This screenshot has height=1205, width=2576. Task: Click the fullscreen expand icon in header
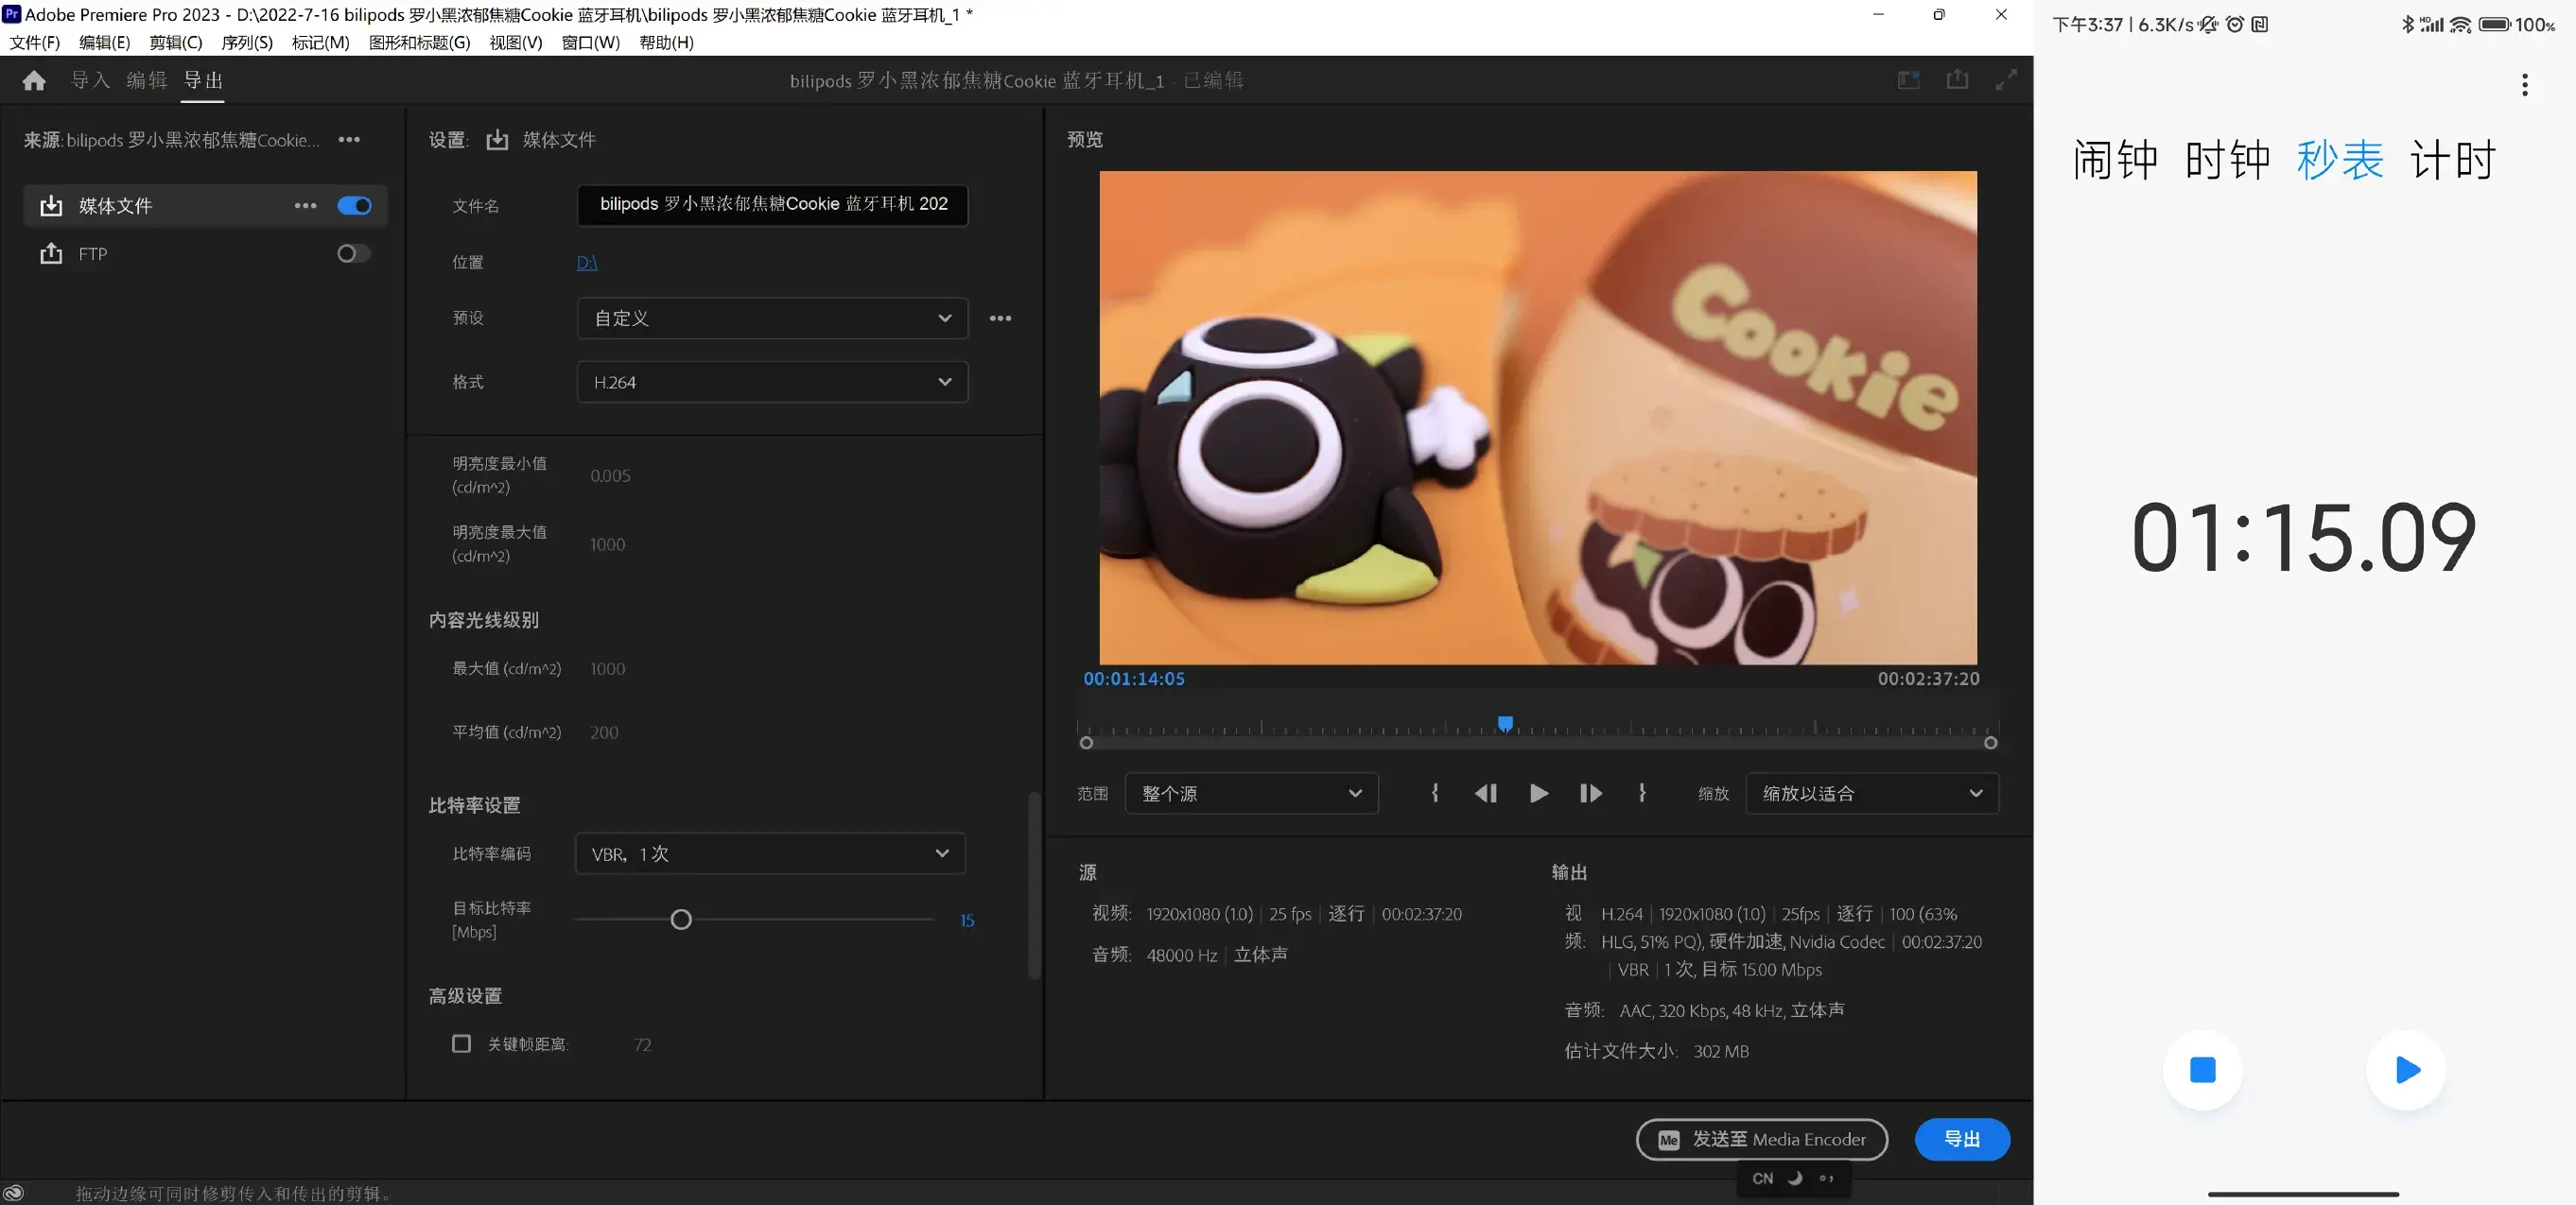2006,80
